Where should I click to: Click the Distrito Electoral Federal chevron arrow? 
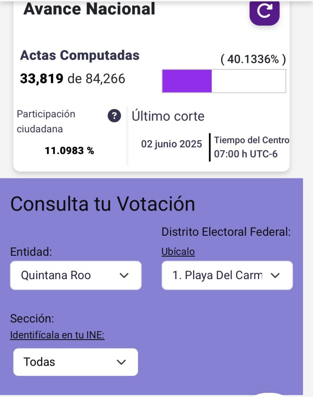click(275, 275)
